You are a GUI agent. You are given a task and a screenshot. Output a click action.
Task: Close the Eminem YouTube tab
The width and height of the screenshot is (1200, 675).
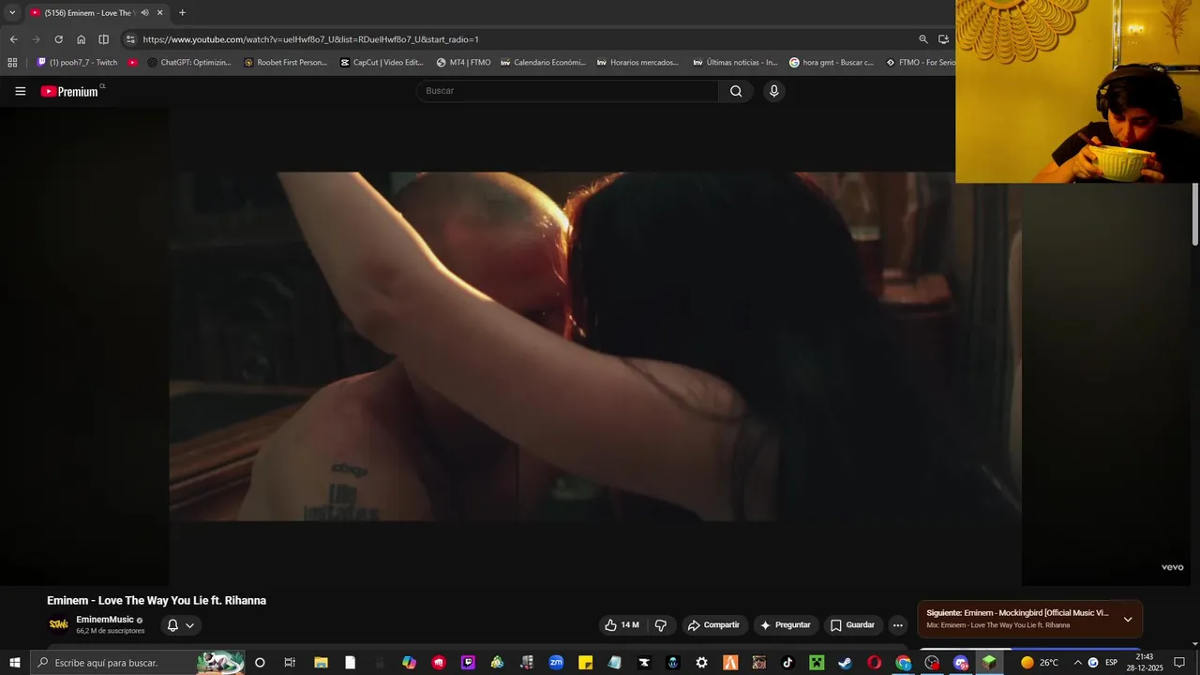pyautogui.click(x=159, y=13)
